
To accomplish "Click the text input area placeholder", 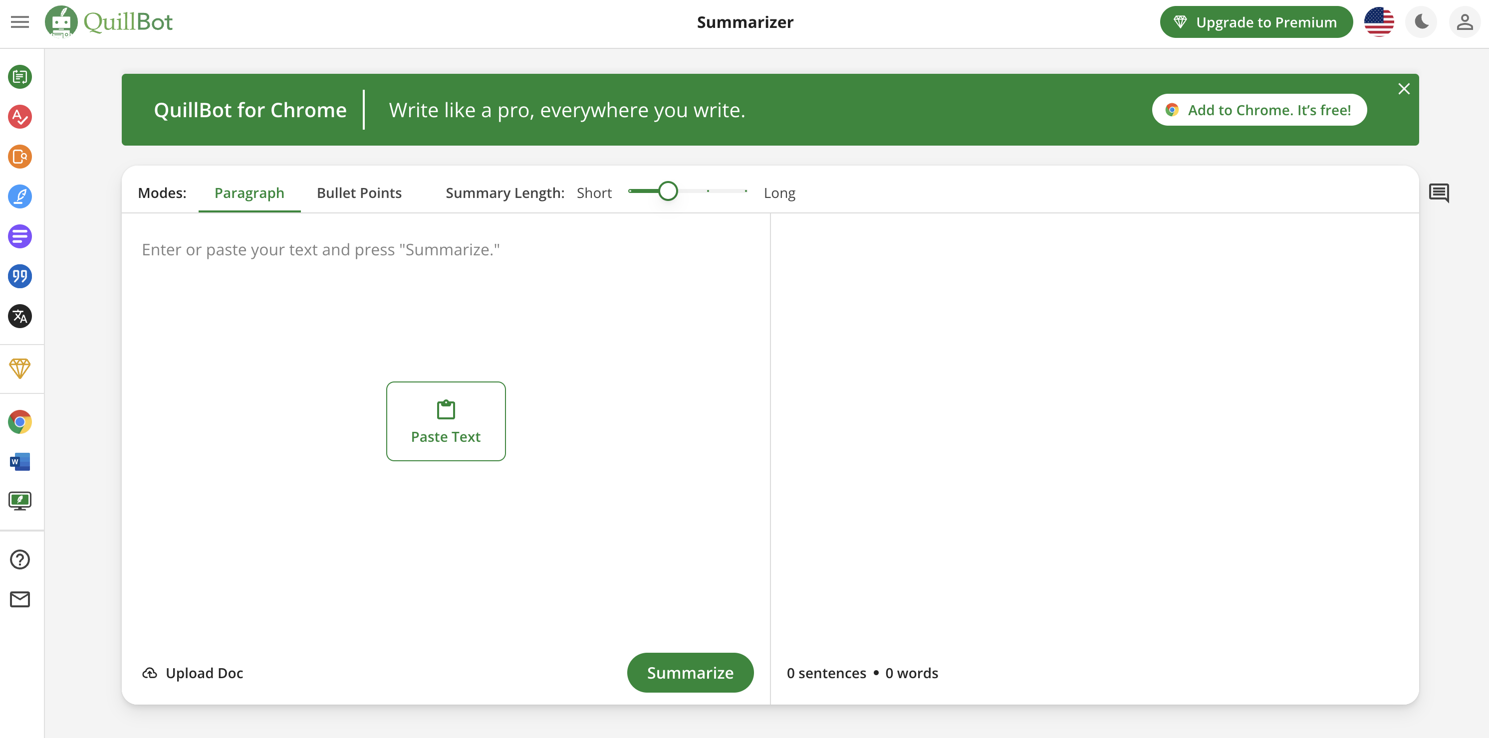I will click(x=321, y=249).
